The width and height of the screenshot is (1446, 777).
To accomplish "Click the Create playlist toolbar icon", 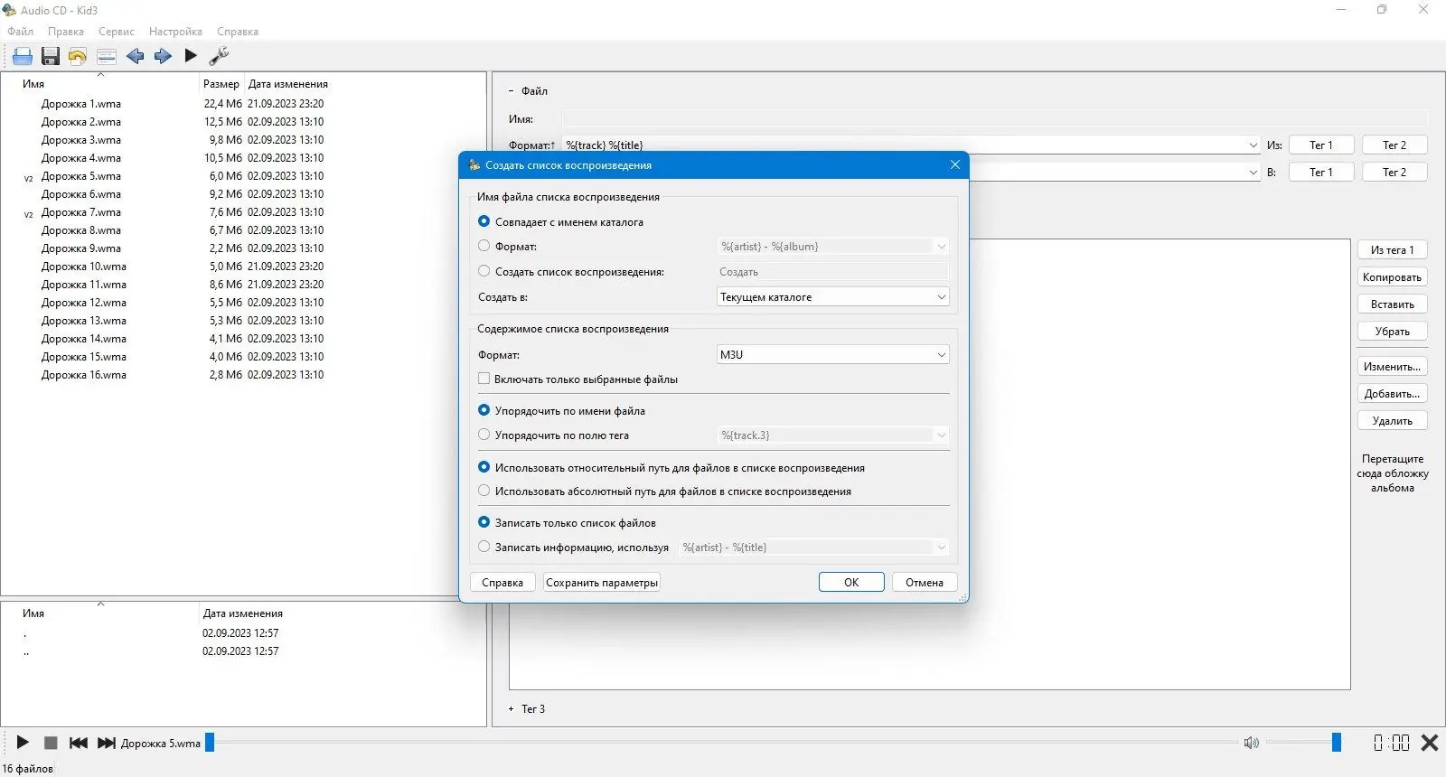I will pos(107,56).
